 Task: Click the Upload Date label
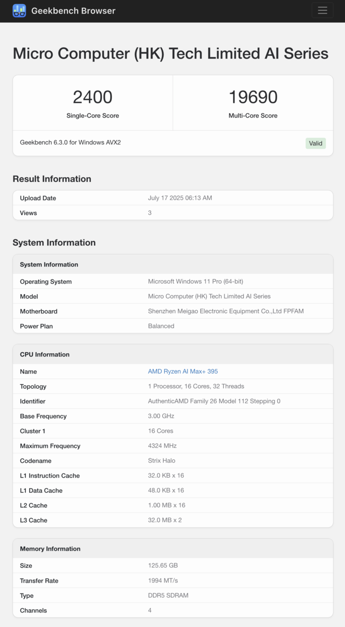[x=38, y=198]
